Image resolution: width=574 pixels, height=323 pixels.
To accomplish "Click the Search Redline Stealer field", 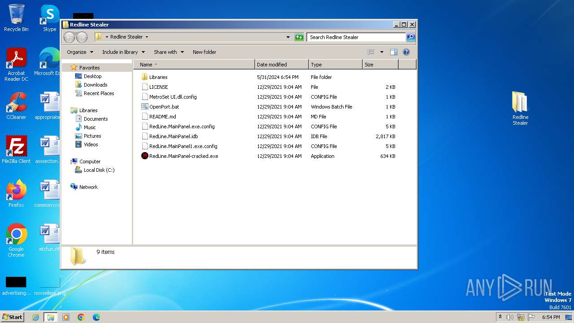I will [357, 37].
